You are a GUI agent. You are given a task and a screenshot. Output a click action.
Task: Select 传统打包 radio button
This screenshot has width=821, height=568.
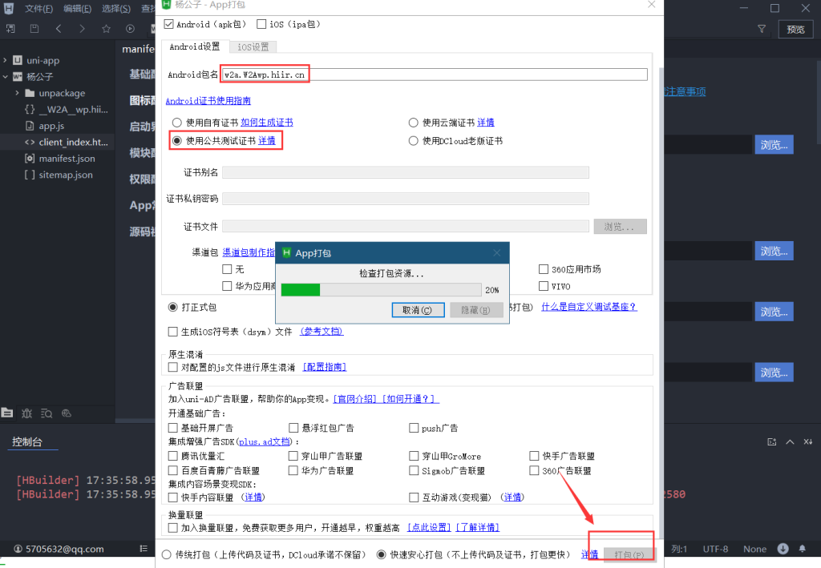(167, 554)
